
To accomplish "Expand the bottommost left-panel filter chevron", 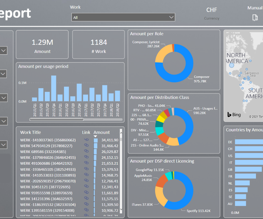I will coord(4,145).
